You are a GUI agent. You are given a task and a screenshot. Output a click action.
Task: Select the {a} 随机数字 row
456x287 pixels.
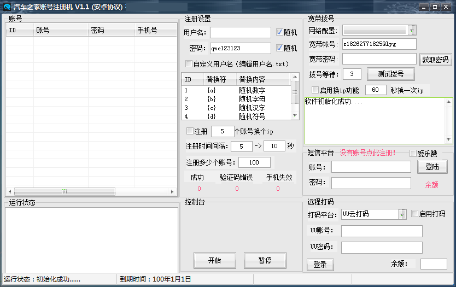point(236,90)
